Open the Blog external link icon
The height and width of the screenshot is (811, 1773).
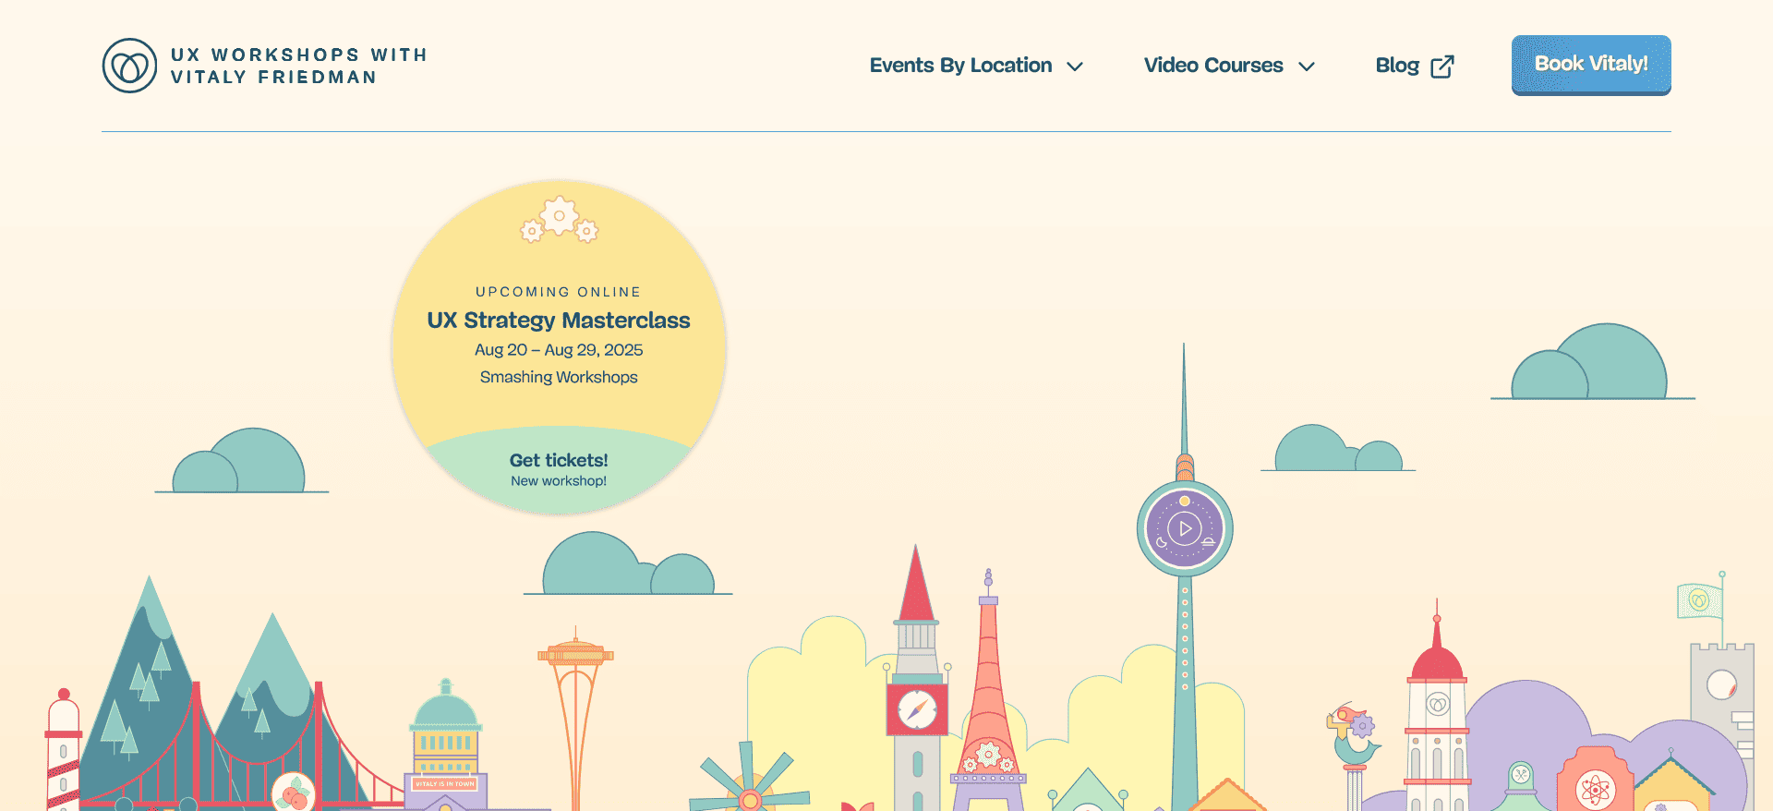click(1441, 67)
